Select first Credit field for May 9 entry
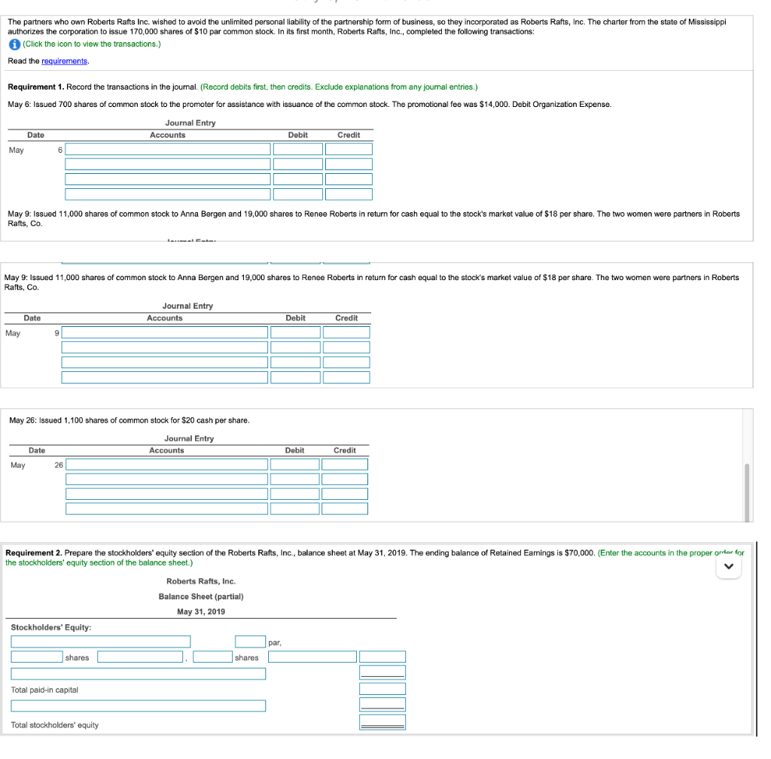The image size is (771, 759). coord(346,332)
